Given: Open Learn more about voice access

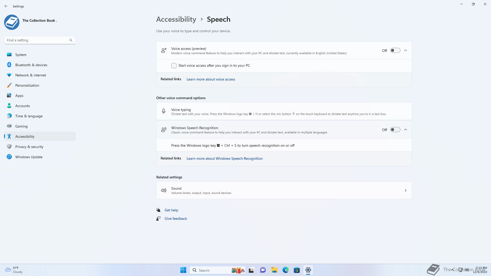Looking at the screenshot, I should click(211, 79).
